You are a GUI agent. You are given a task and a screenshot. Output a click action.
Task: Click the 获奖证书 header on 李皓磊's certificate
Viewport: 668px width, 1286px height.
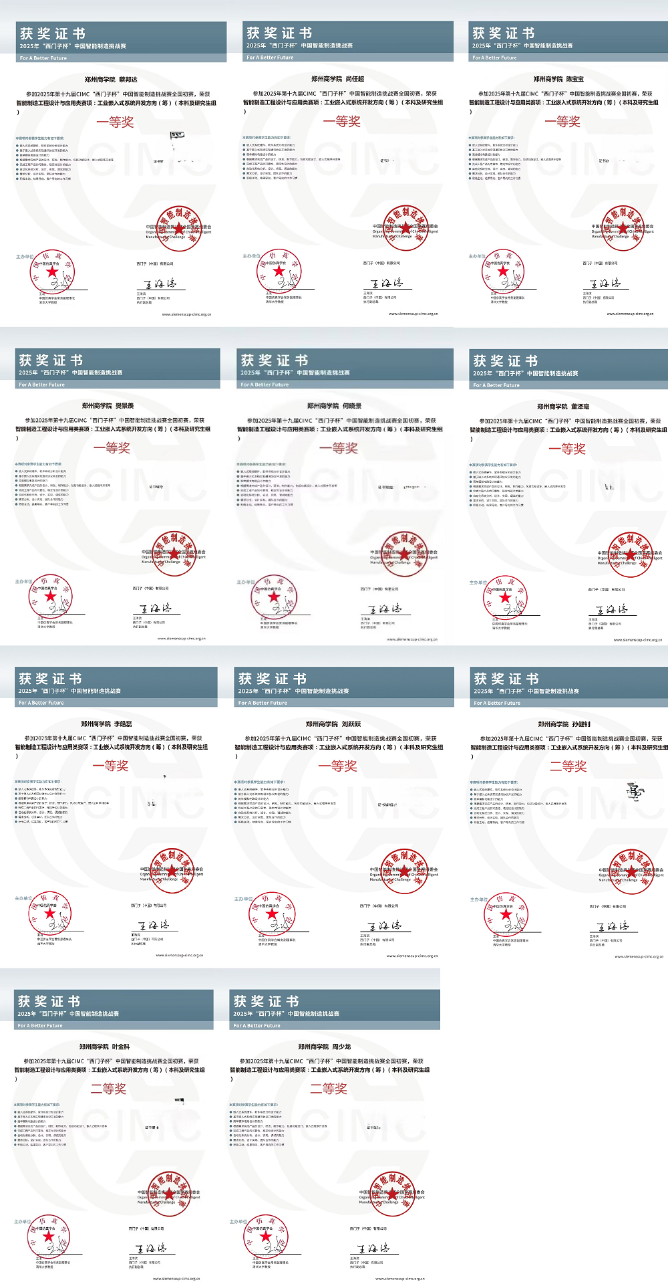[50, 679]
